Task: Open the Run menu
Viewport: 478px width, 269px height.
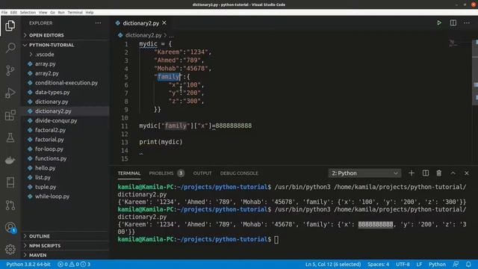Action: pyautogui.click(x=61, y=12)
